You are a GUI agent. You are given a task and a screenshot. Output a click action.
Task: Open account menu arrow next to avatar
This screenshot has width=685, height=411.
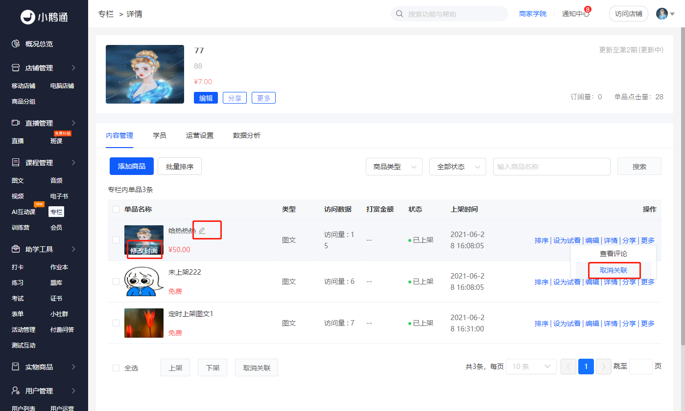672,14
